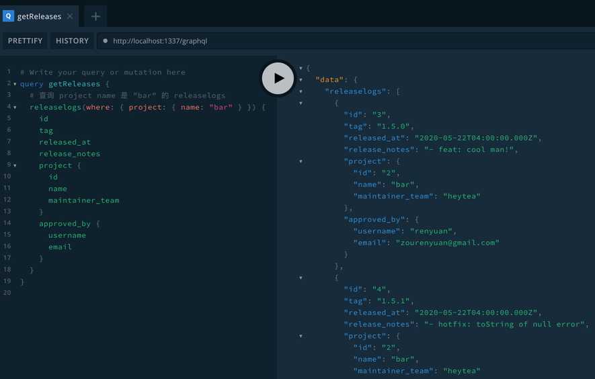The height and width of the screenshot is (379, 595).
Task: Click the "zourenyuan@gmail.com" email value
Action: coord(447,243)
